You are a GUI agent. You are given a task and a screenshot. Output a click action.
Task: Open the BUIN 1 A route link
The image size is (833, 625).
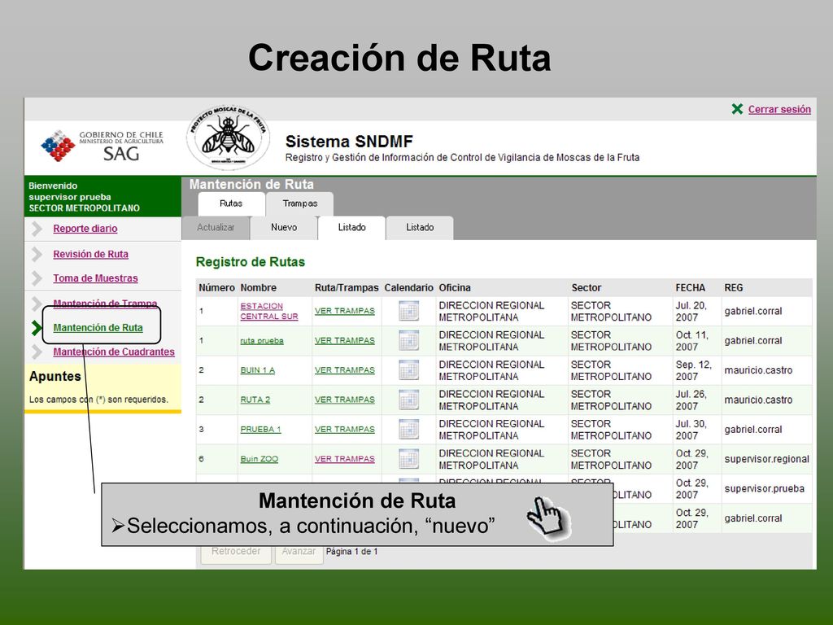257,370
